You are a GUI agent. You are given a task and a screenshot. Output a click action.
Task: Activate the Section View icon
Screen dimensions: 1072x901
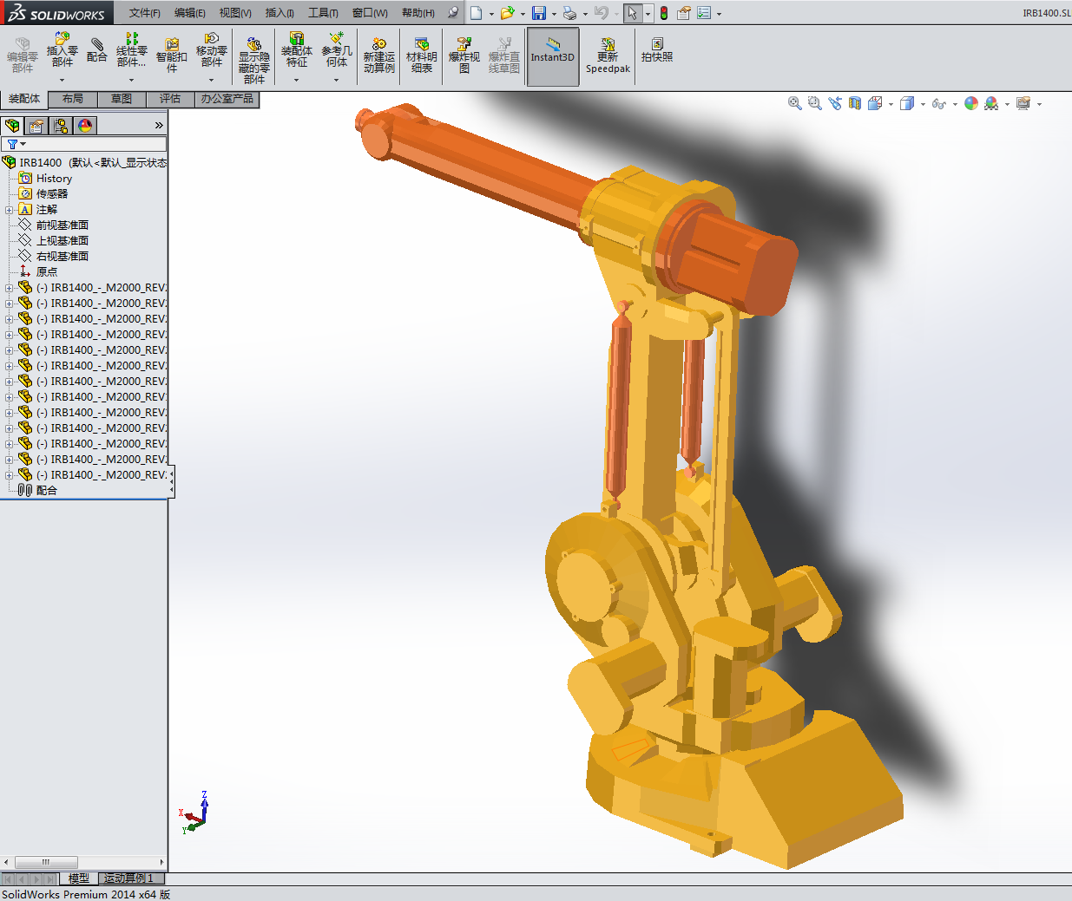[x=855, y=103]
